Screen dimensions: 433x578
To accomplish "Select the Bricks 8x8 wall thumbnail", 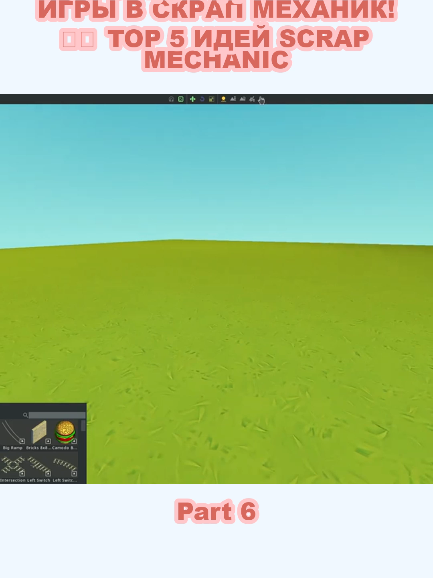I will (x=39, y=432).
